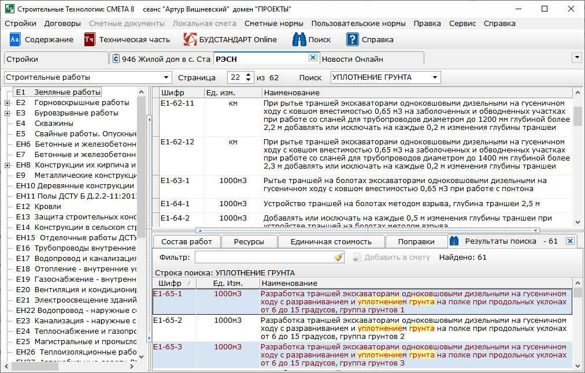Expand the E2 Горновскрышные работы node
This screenshot has width=585, height=373.
click(7, 103)
